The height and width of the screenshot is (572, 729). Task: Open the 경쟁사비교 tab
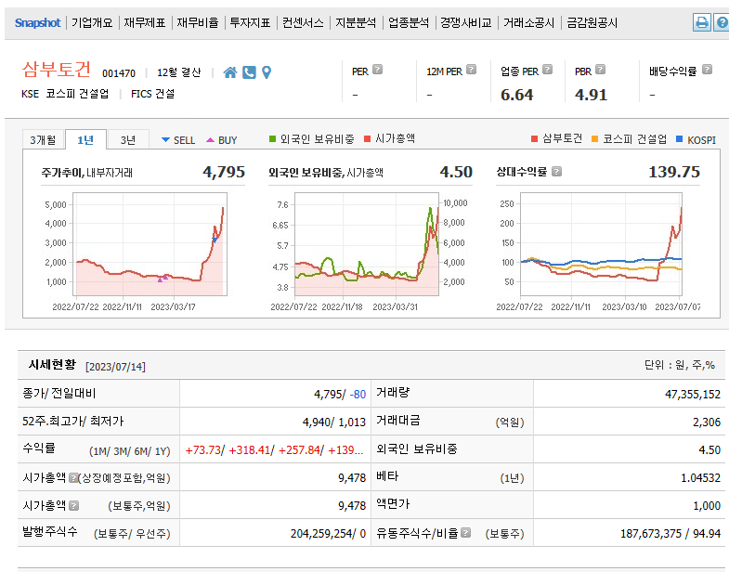coord(466,23)
